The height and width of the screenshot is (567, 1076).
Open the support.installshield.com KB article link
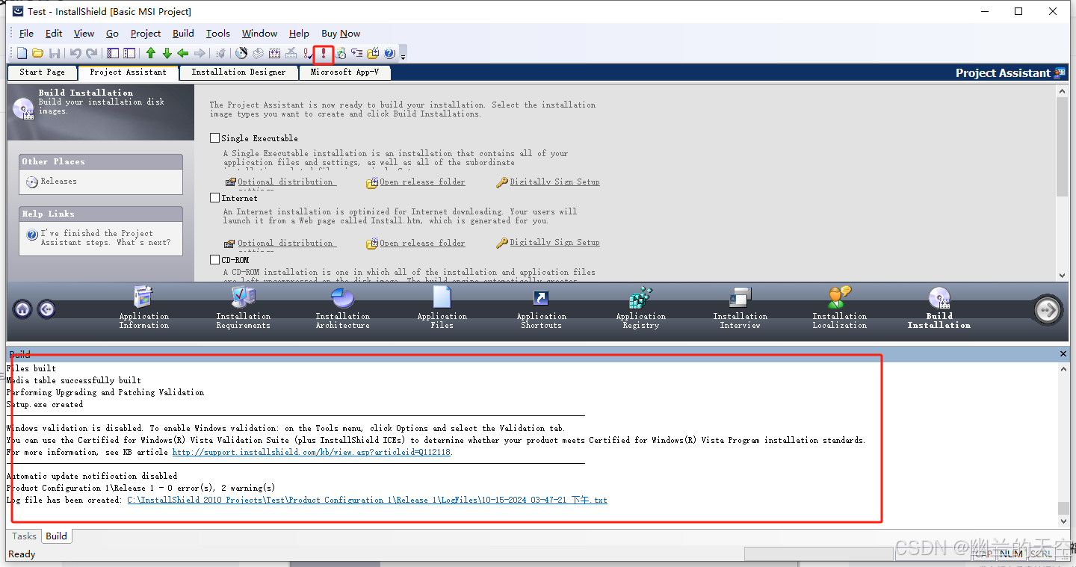tap(312, 453)
